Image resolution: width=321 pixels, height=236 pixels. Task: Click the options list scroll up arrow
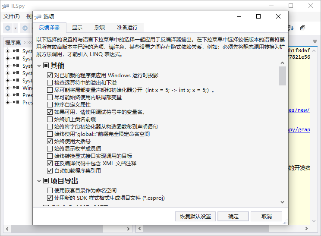[x=282, y=63]
